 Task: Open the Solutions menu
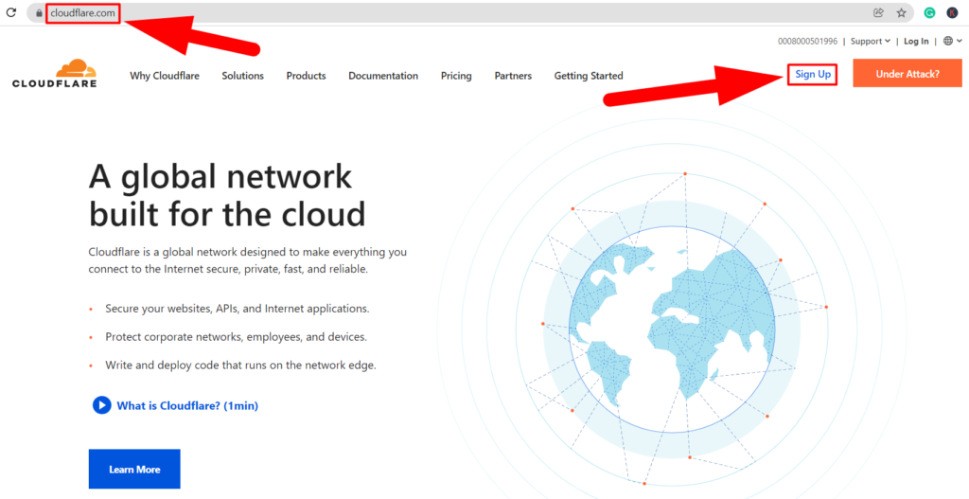point(243,76)
